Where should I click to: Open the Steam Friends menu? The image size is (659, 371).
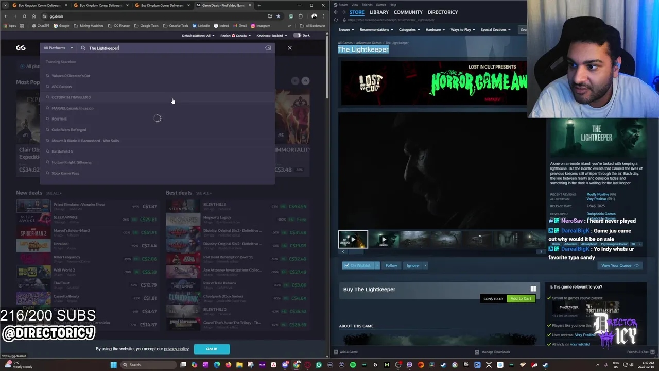(x=367, y=5)
